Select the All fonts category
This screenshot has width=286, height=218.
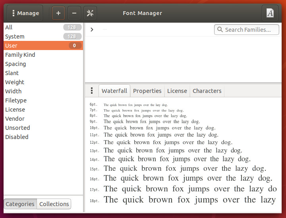pos(9,27)
